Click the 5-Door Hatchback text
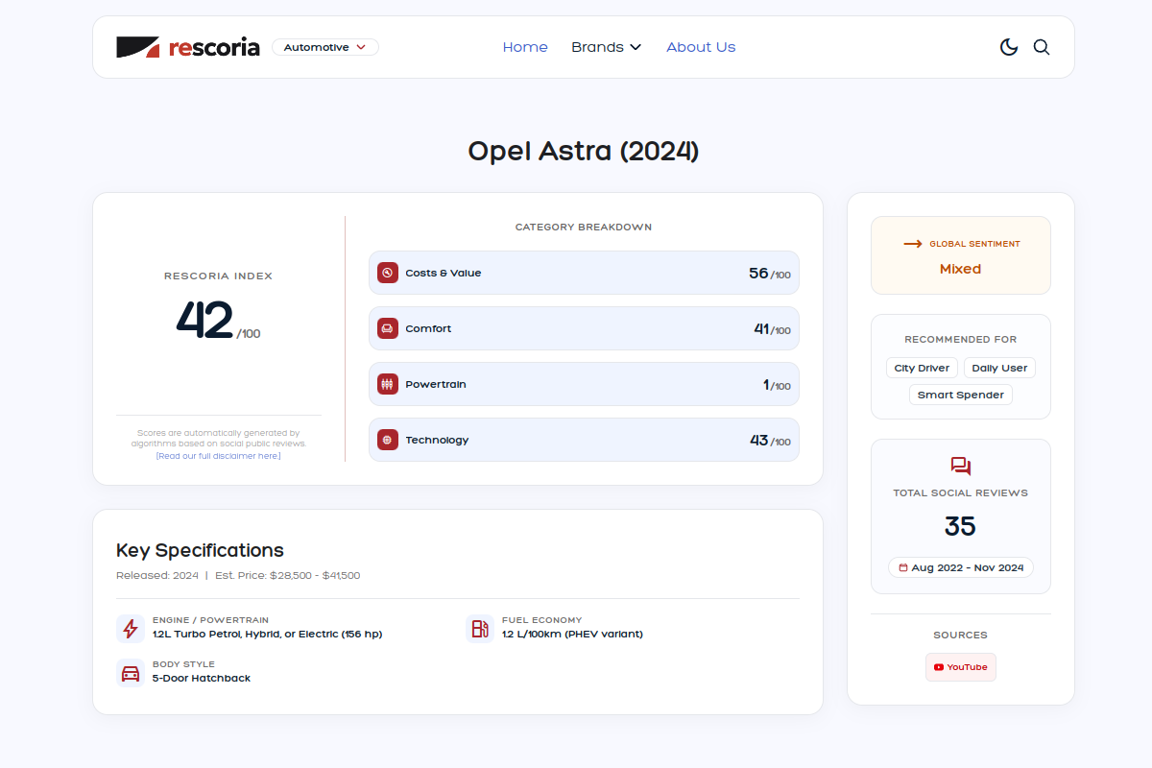Image resolution: width=1152 pixels, height=768 pixels. coord(202,678)
